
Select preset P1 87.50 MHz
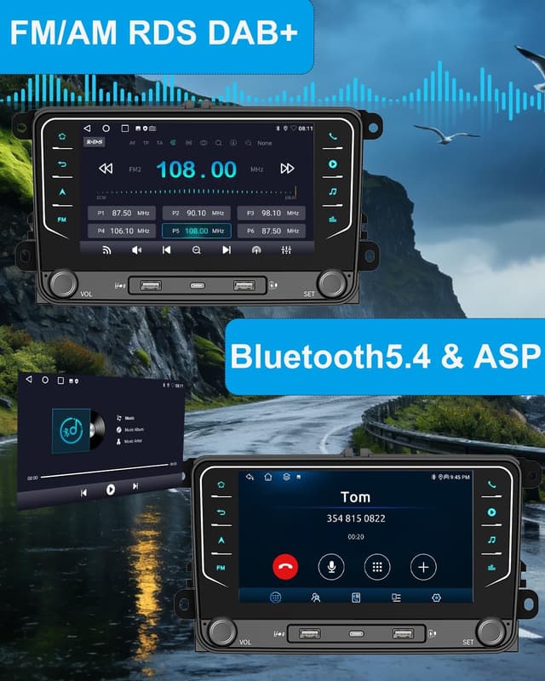(x=122, y=214)
